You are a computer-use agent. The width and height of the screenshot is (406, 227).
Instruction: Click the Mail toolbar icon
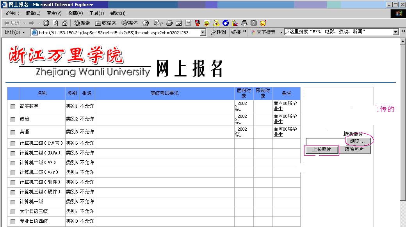click(x=157, y=23)
